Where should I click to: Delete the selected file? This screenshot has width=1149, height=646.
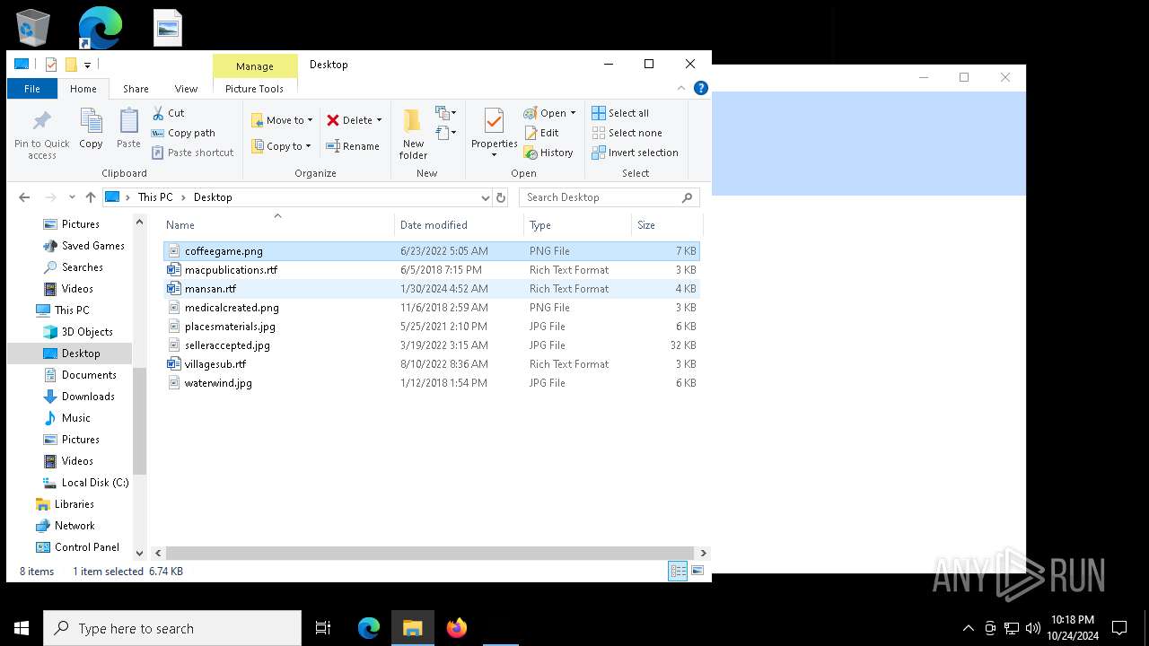[x=348, y=120]
